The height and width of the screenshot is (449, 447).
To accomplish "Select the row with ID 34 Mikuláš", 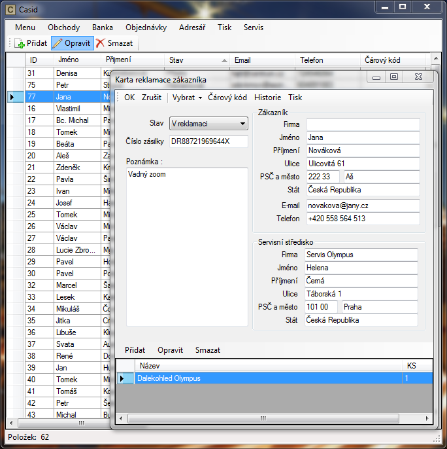I will (59, 309).
